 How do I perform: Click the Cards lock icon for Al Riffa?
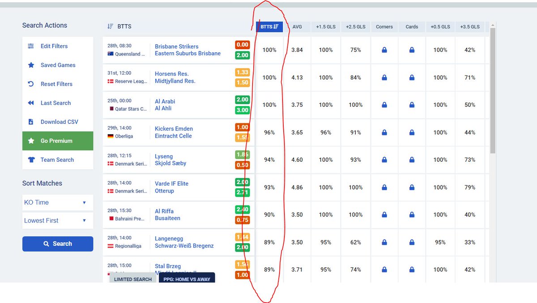click(x=412, y=215)
